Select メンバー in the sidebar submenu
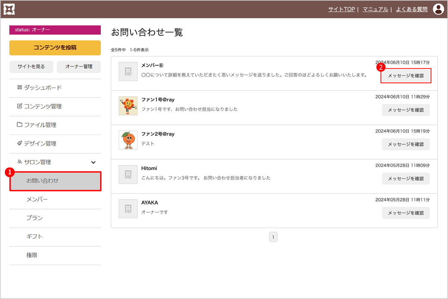 [x=37, y=200]
